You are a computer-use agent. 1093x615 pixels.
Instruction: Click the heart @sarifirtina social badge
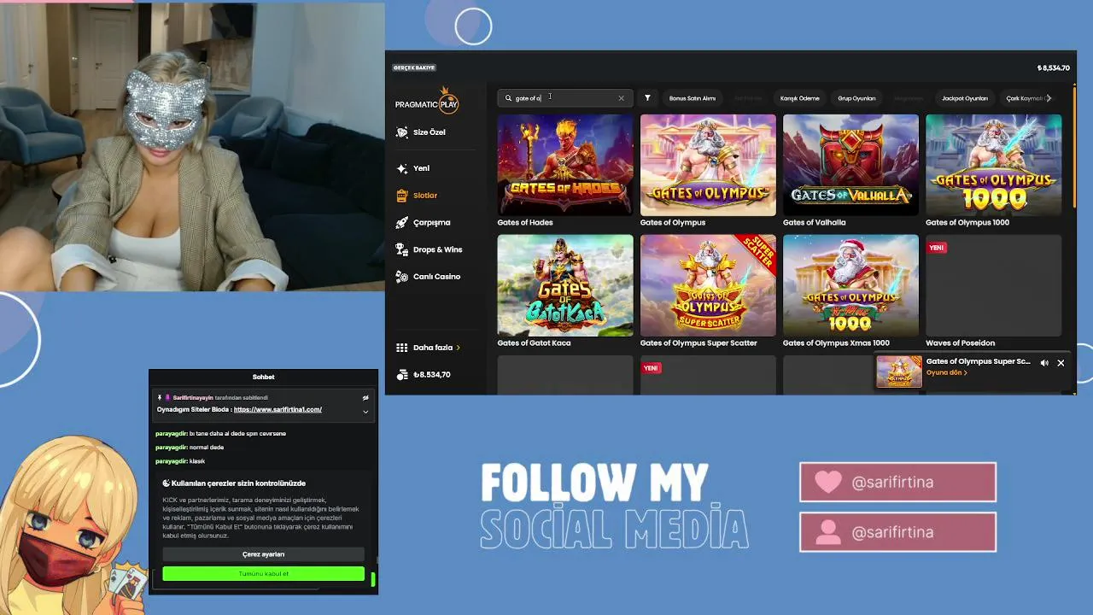(897, 482)
